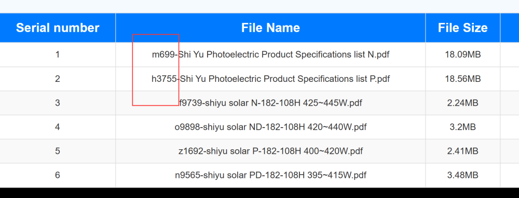This screenshot has width=519, height=198.
Task: Open the h3755 Specifications list P.pdf file
Action: tap(270, 79)
